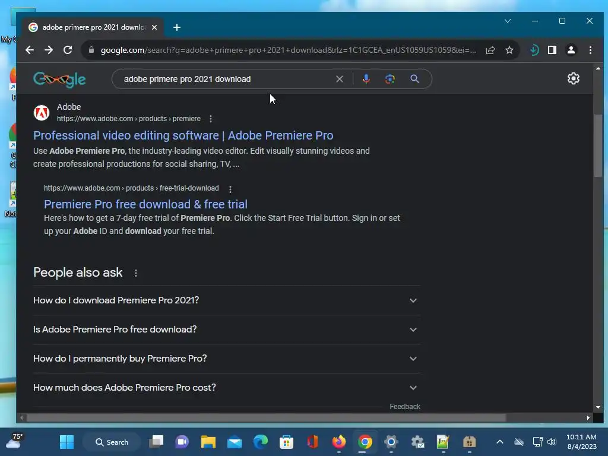Open more options for the adobe.com premiere result
Screen dimensions: 608x456
(211, 119)
